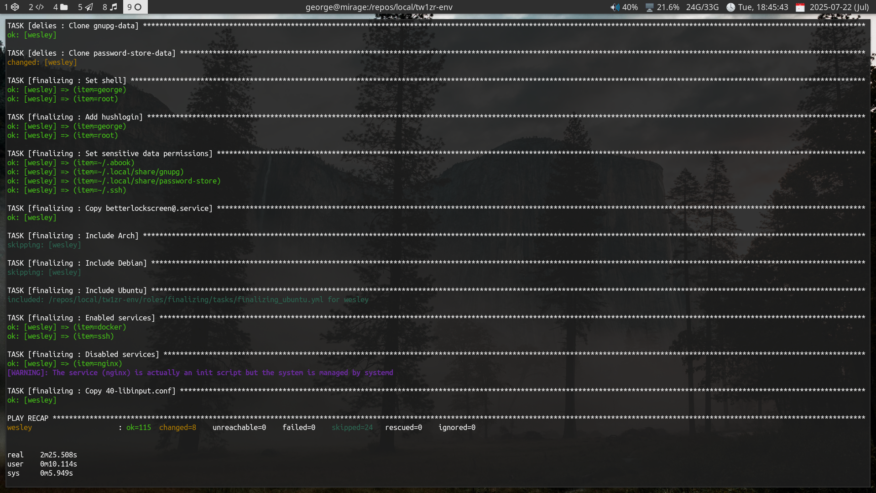Screen dimensions: 876x493
Task: Click the date 2025-07-22 (Jul) text
Action: point(839,7)
